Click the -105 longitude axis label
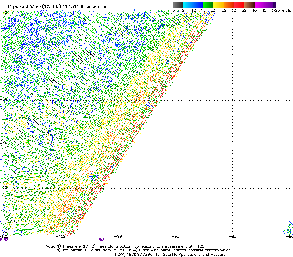293x257 pixels. (4, 236)
